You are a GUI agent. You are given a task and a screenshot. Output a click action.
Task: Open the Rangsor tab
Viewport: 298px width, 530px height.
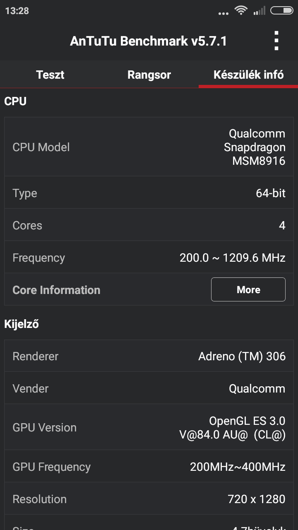tap(149, 75)
